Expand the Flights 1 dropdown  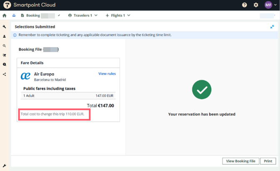(118, 16)
